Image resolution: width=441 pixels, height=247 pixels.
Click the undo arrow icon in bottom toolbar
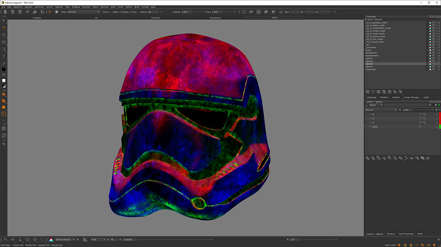click(x=5, y=239)
